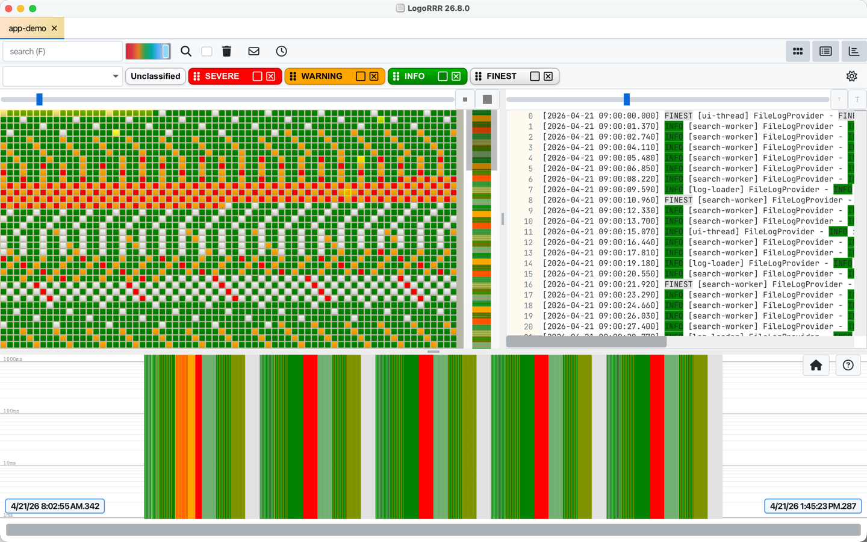The height and width of the screenshot is (542, 867).
Task: Click the WARNING filter drag handle
Action: (293, 76)
